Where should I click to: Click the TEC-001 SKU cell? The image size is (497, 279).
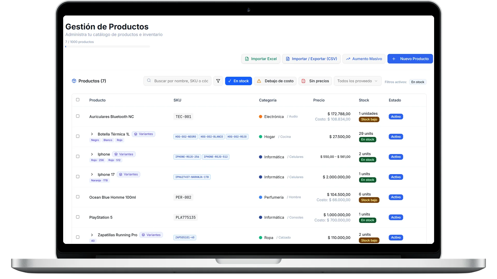coord(183,117)
